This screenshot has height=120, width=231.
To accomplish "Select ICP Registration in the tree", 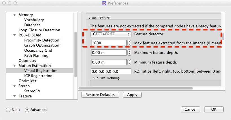I will pos(38,76).
